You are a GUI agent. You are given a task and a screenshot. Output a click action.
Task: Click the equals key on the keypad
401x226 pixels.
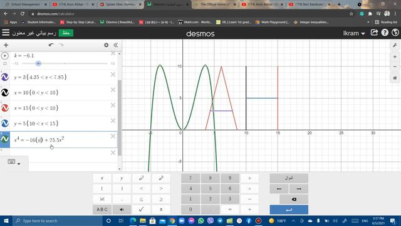(x=230, y=210)
